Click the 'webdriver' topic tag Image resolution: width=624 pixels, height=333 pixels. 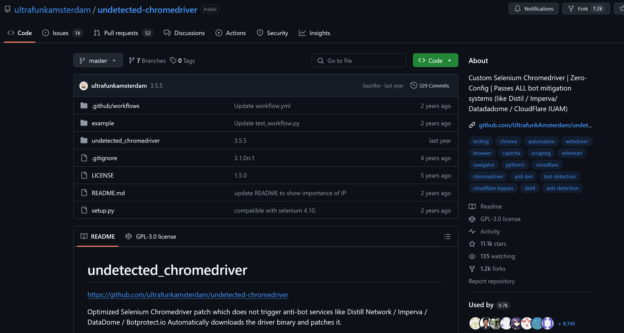577,141
